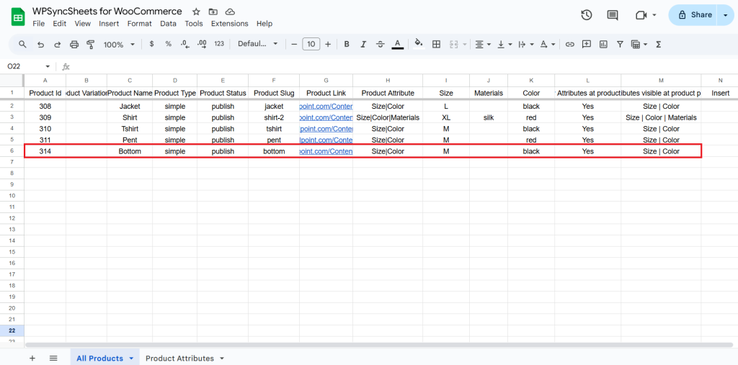Open the font Default dropdown

(257, 44)
